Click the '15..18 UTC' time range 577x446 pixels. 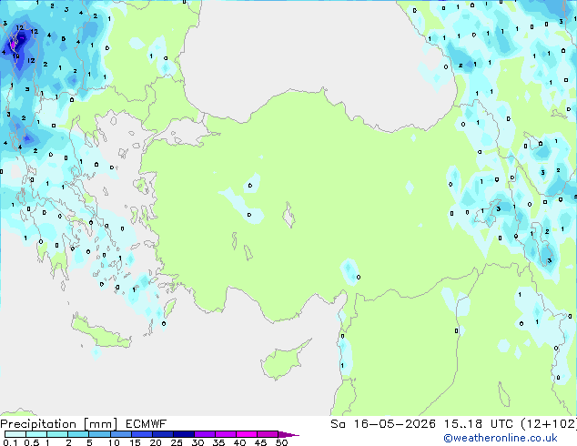pyautogui.click(x=479, y=424)
